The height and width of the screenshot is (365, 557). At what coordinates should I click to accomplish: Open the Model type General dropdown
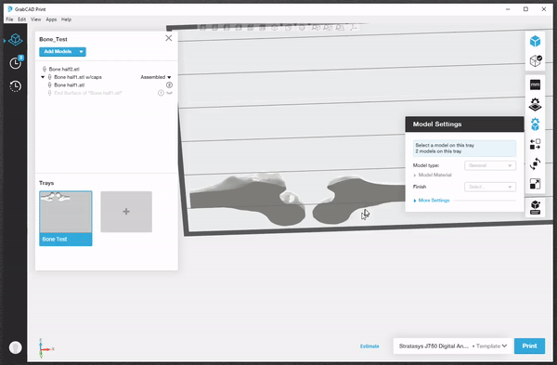tap(490, 165)
